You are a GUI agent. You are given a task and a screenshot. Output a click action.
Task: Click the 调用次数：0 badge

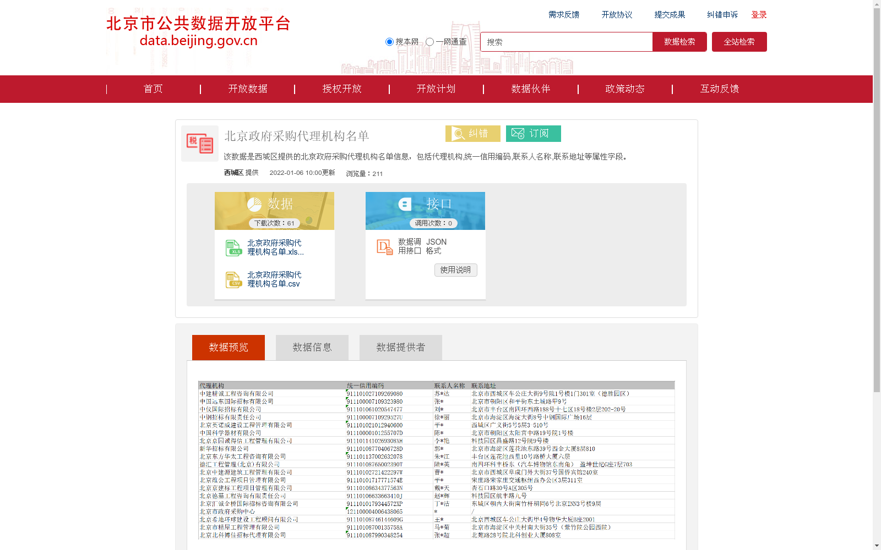click(433, 223)
